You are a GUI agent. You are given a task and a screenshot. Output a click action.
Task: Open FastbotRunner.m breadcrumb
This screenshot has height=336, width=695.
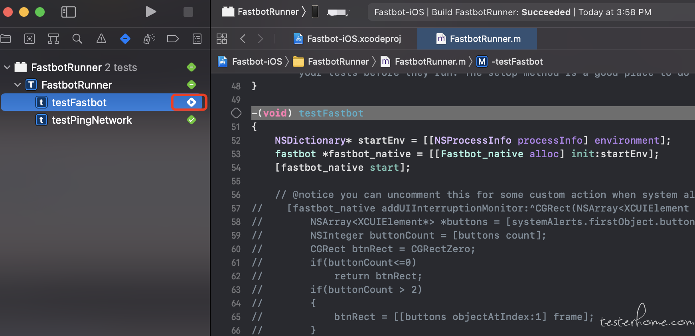(423, 61)
